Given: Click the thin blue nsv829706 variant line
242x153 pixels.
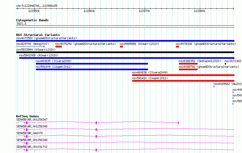Looking at the screenshot, I should [x=30, y=47].
